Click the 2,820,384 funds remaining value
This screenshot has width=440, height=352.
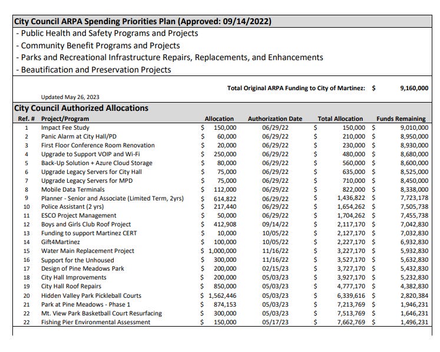point(415,296)
